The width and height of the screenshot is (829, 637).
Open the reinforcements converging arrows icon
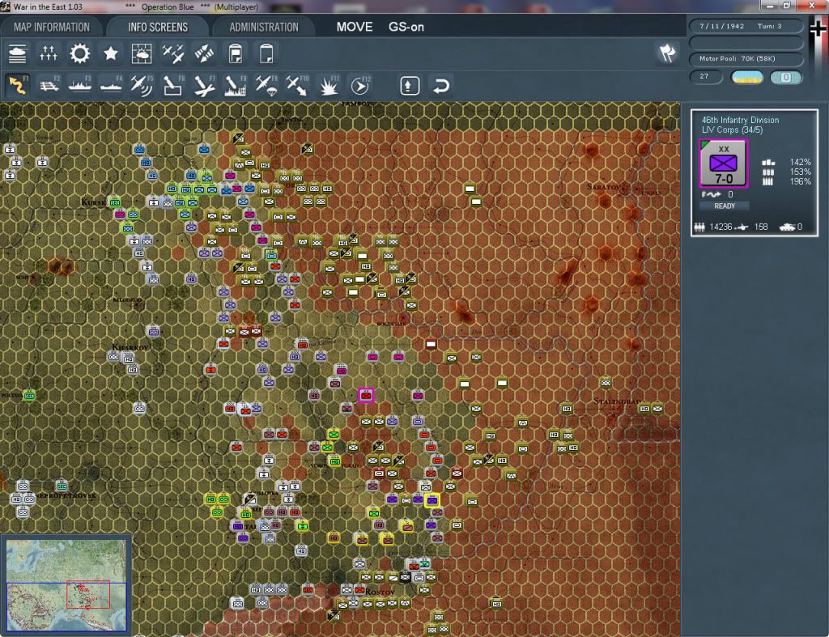[x=204, y=53]
